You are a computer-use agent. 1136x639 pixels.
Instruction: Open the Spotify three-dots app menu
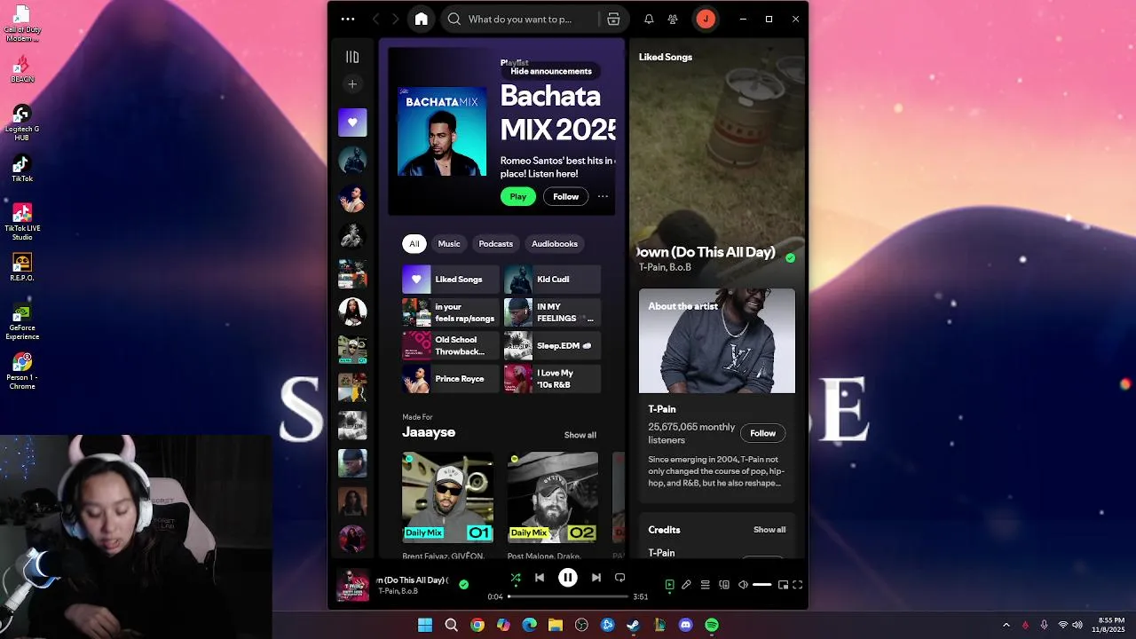348,19
